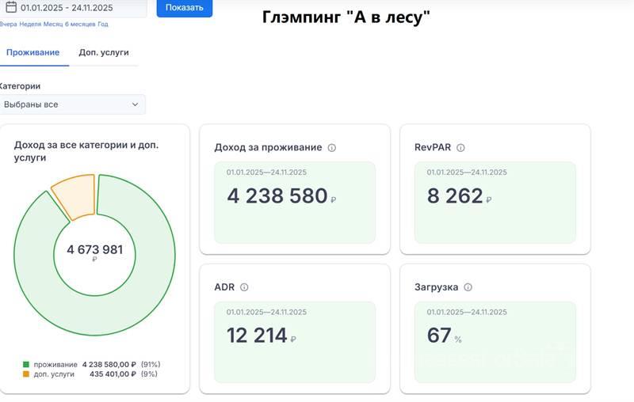Click info icon next to Доход за проживание
This screenshot has height=402, width=634.
(x=332, y=148)
